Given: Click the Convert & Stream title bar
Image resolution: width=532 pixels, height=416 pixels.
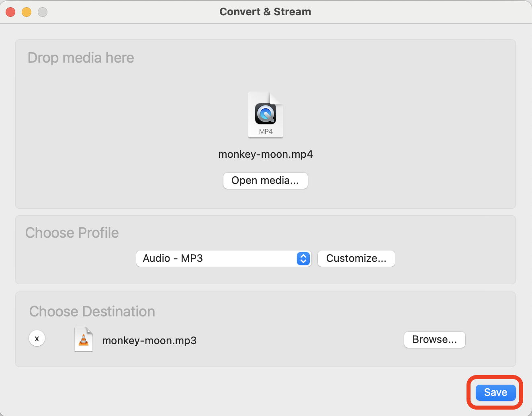Looking at the screenshot, I should point(265,12).
